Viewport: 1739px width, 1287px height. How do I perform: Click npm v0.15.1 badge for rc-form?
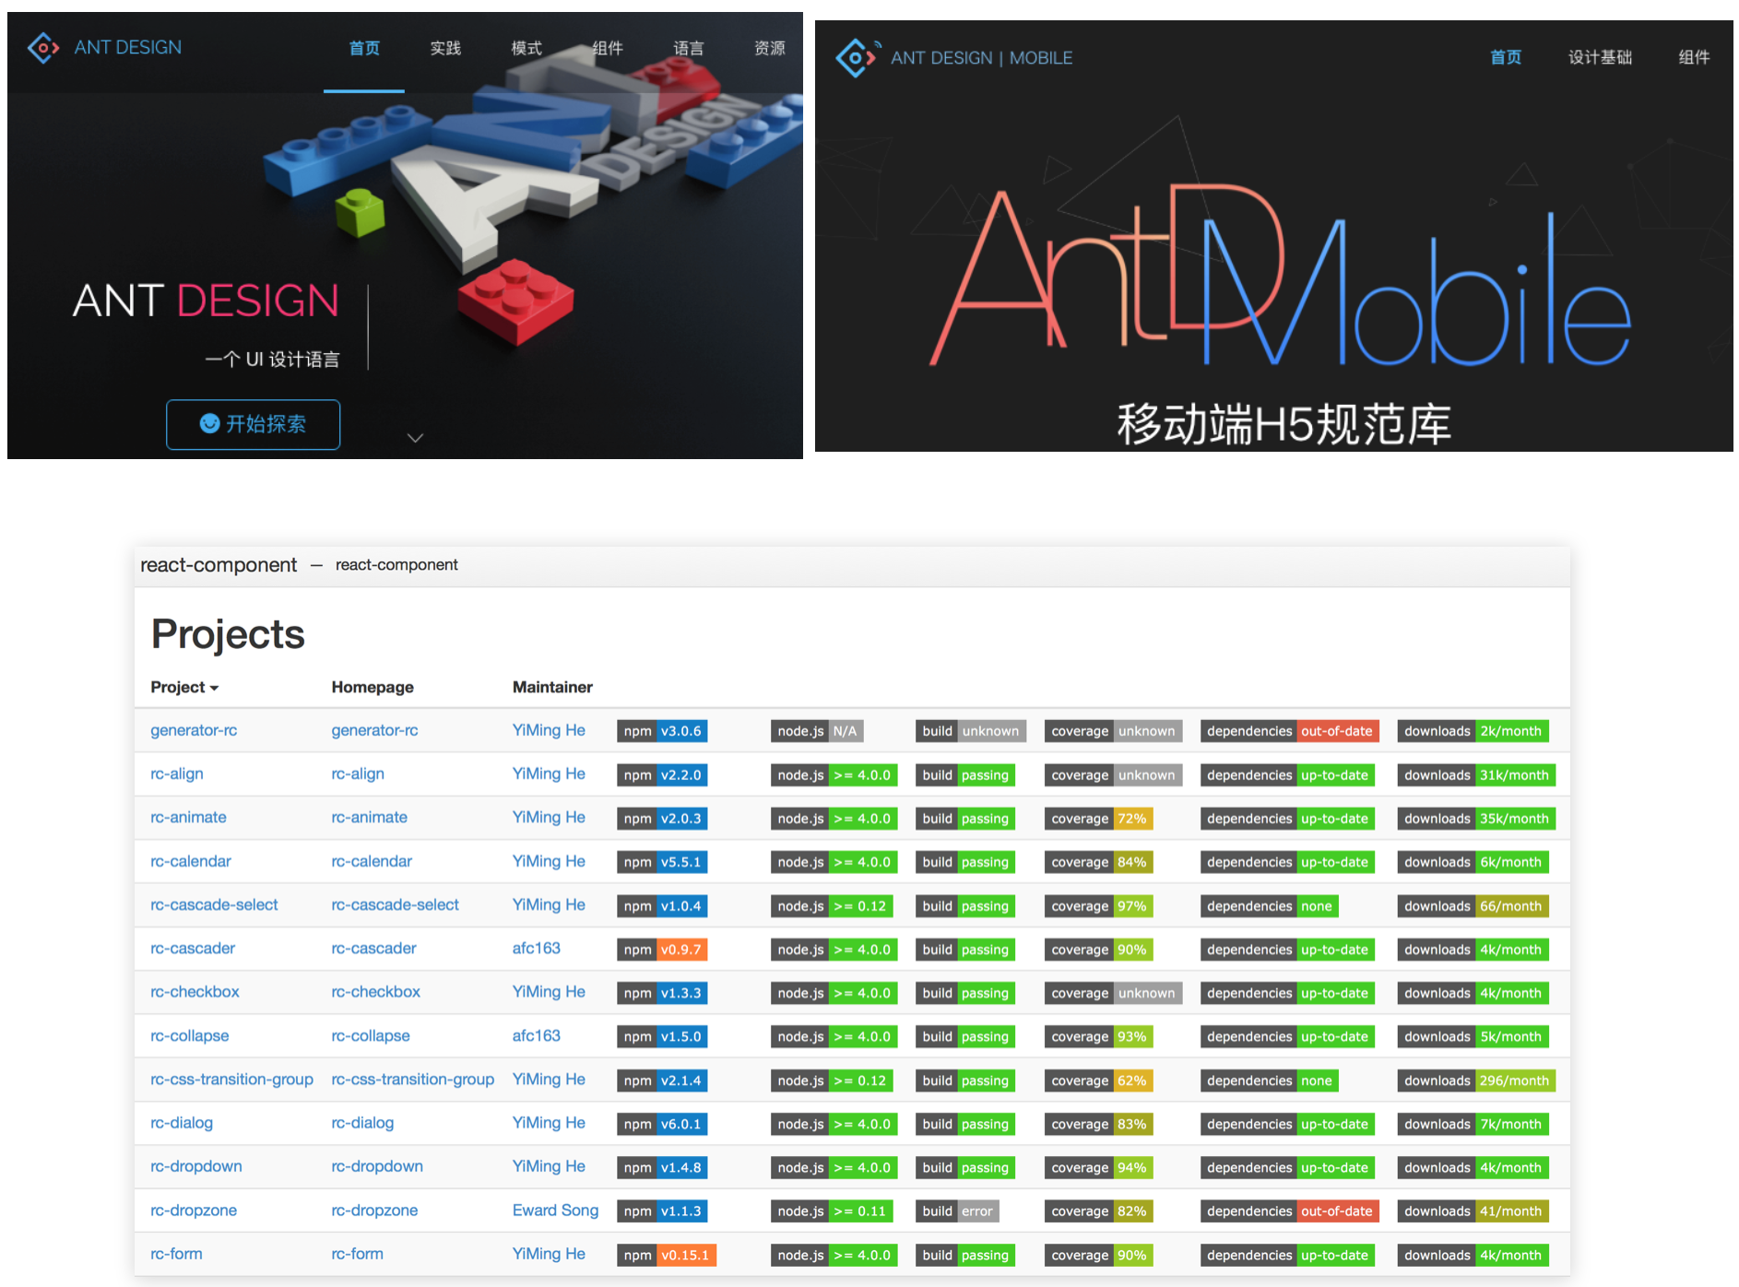pos(667,1255)
